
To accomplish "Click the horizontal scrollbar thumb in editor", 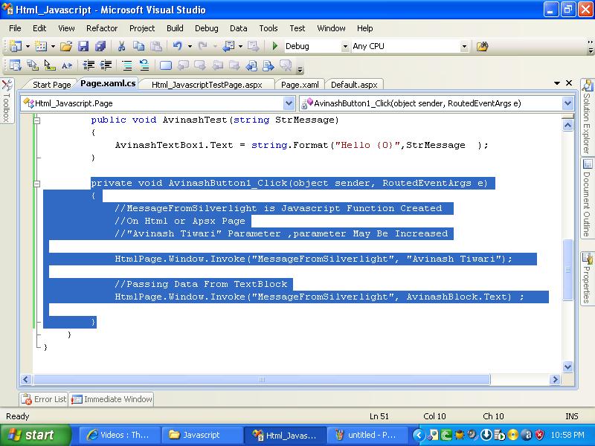I will (x=262, y=379).
